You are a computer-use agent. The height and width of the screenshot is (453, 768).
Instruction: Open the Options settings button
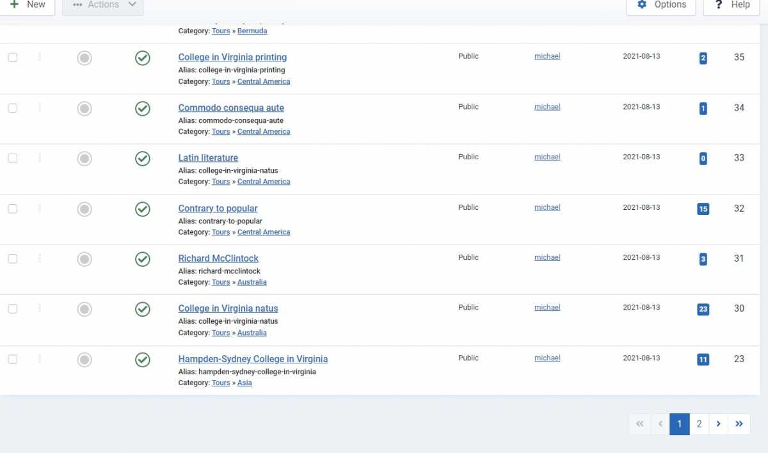[661, 5]
